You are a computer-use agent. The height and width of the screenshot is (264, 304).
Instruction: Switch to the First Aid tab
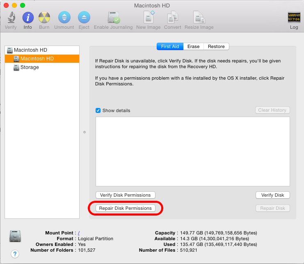[x=170, y=46]
